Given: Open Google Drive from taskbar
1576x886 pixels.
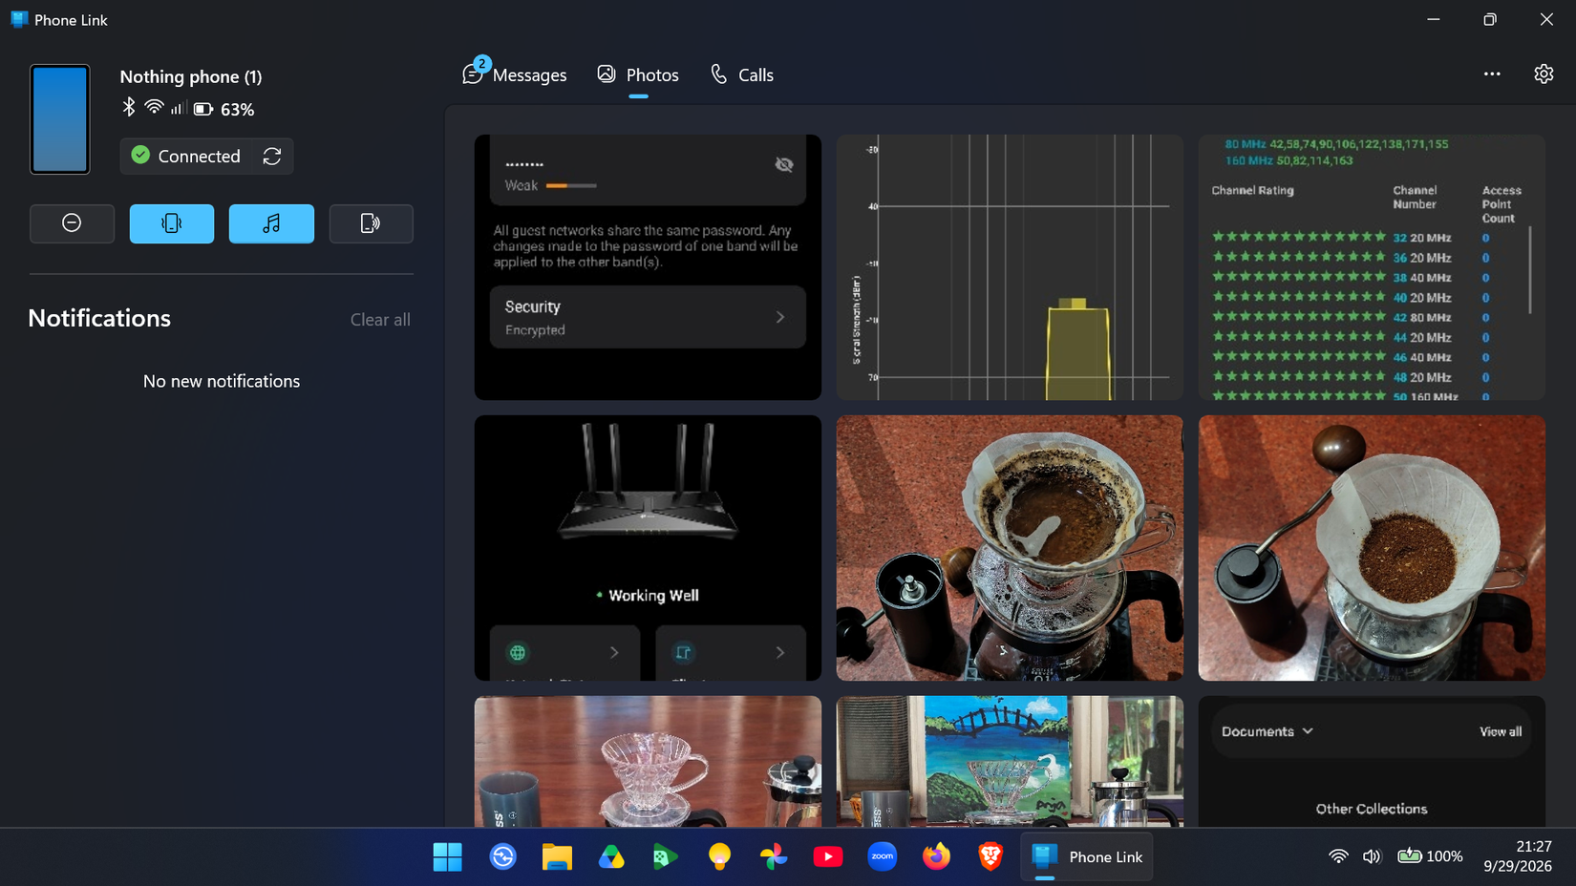Looking at the screenshot, I should [611, 856].
